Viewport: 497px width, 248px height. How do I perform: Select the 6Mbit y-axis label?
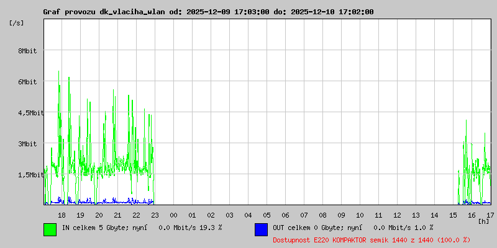point(27,82)
